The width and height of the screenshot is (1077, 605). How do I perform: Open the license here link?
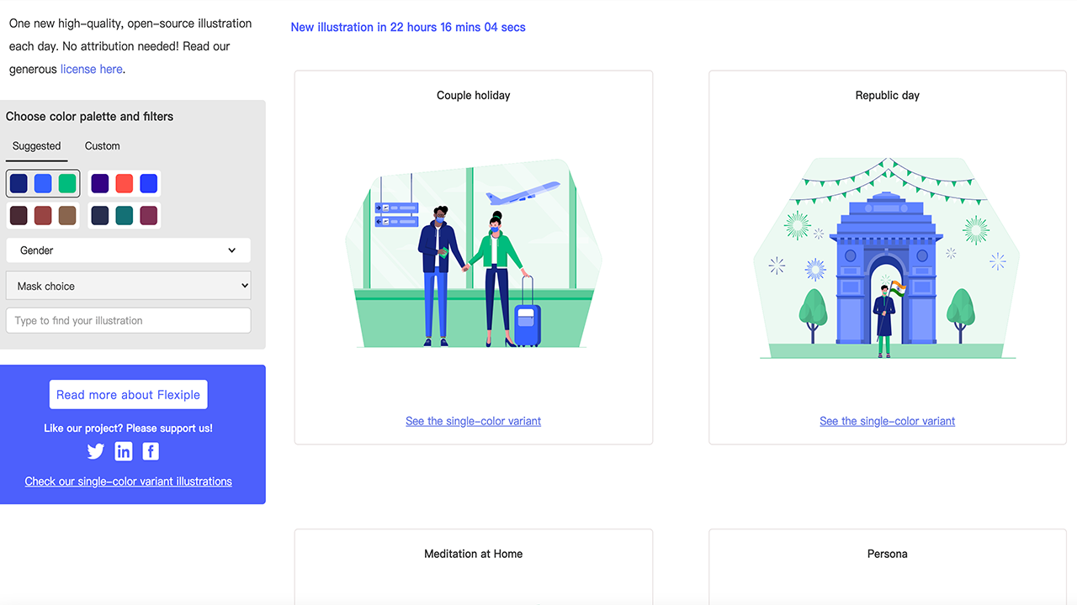(x=91, y=70)
